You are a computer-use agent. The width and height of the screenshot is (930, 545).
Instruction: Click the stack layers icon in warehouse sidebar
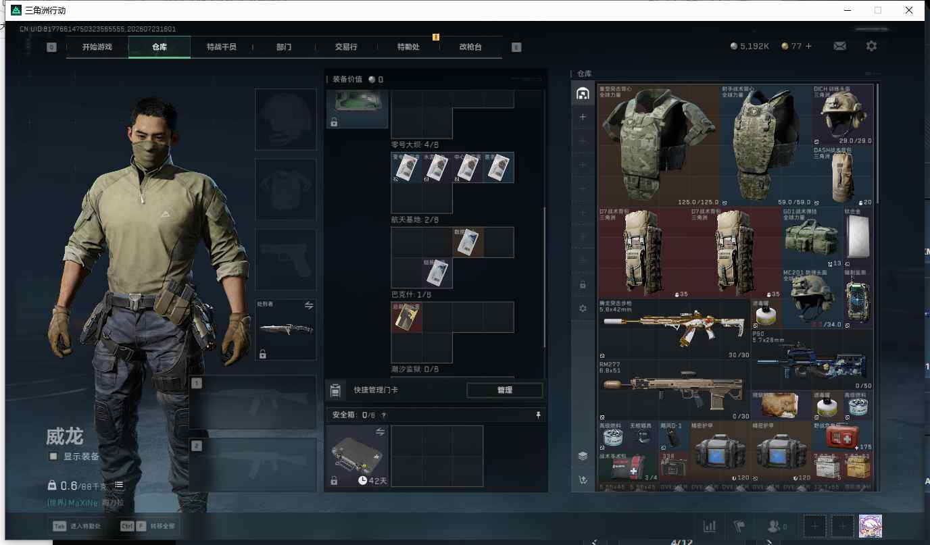coord(583,456)
